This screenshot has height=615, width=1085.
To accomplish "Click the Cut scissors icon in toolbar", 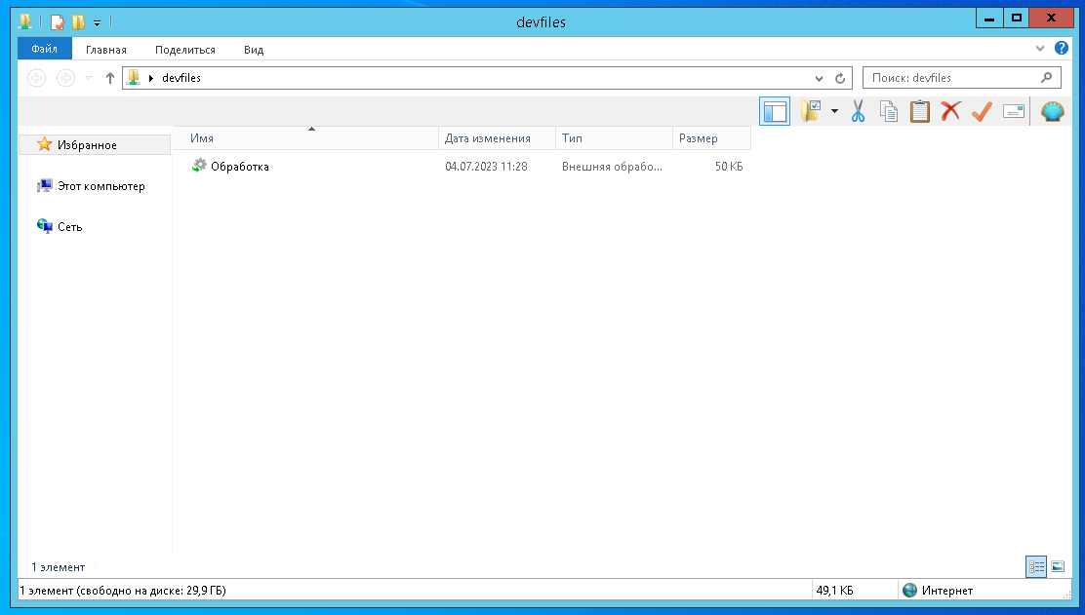I will [858, 112].
